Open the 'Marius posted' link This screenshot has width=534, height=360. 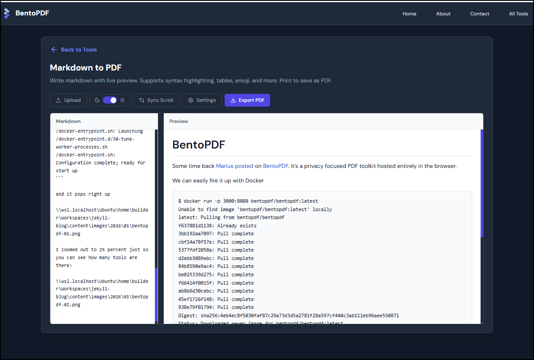pyautogui.click(x=234, y=166)
